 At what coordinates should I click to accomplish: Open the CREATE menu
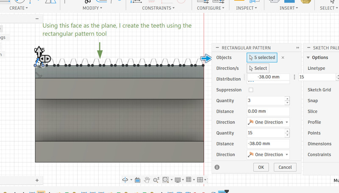point(19,8)
